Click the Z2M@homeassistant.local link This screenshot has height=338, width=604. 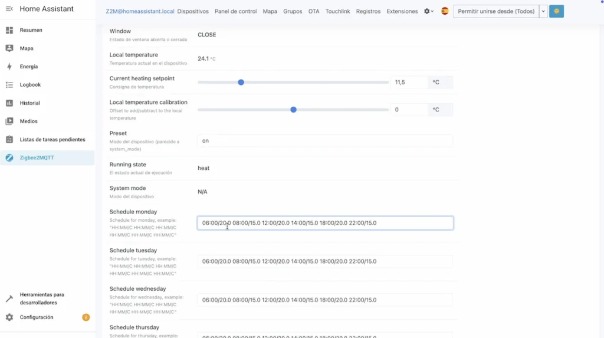tap(140, 11)
